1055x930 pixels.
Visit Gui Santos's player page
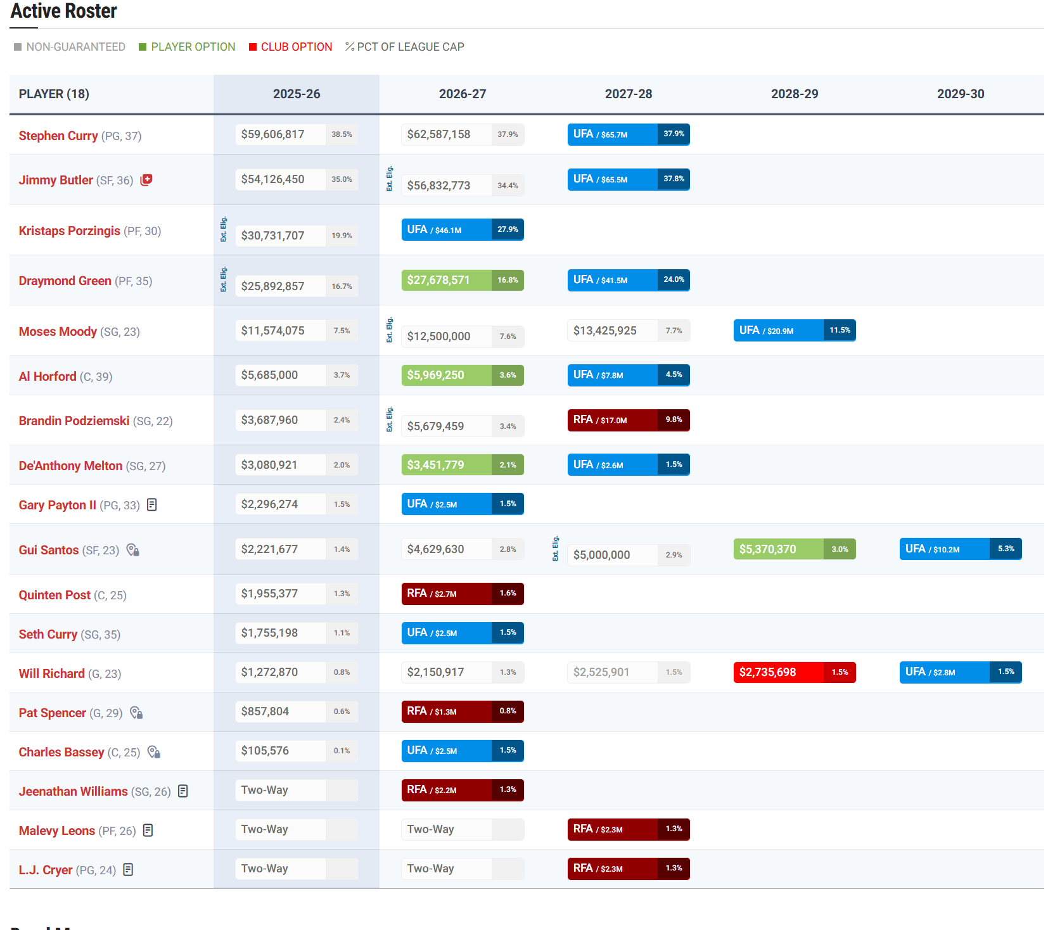point(49,550)
